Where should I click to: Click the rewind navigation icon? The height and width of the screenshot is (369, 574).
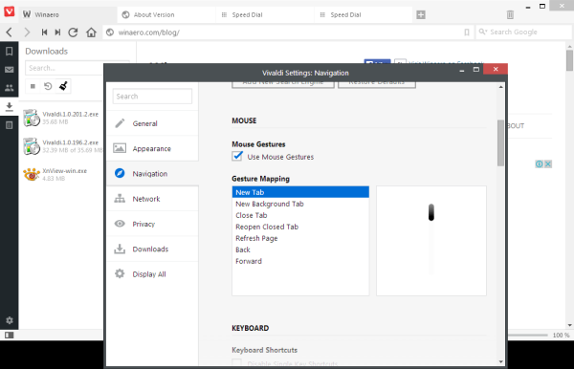pos(44,33)
